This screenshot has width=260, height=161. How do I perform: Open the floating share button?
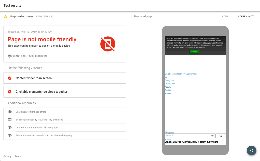click(x=251, y=151)
